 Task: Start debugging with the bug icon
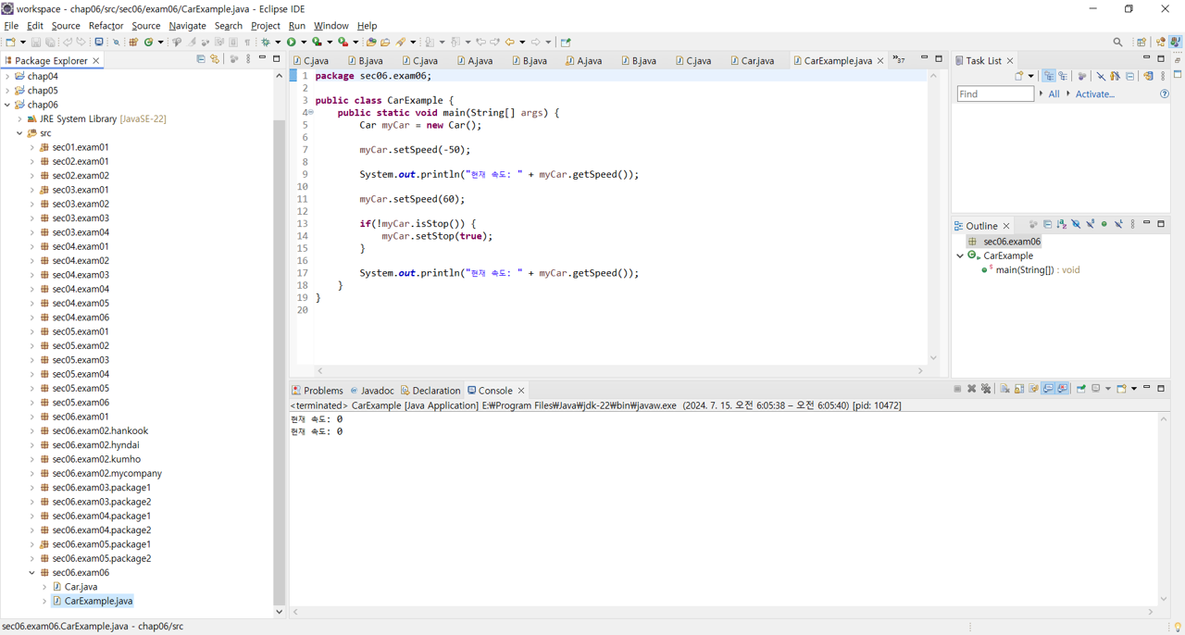tap(266, 42)
